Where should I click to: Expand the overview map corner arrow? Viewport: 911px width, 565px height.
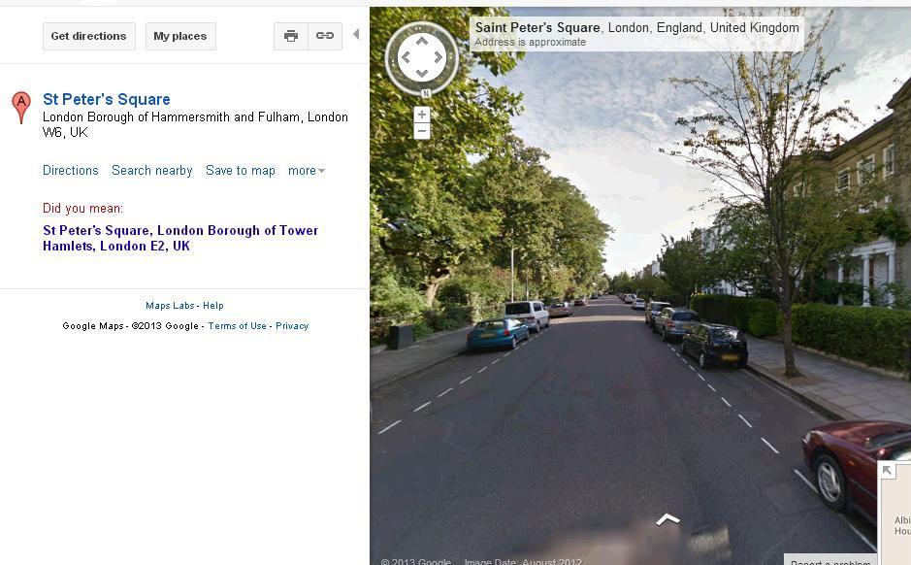click(887, 470)
